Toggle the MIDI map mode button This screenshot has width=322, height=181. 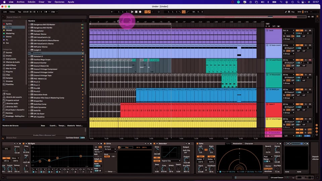click(300, 12)
